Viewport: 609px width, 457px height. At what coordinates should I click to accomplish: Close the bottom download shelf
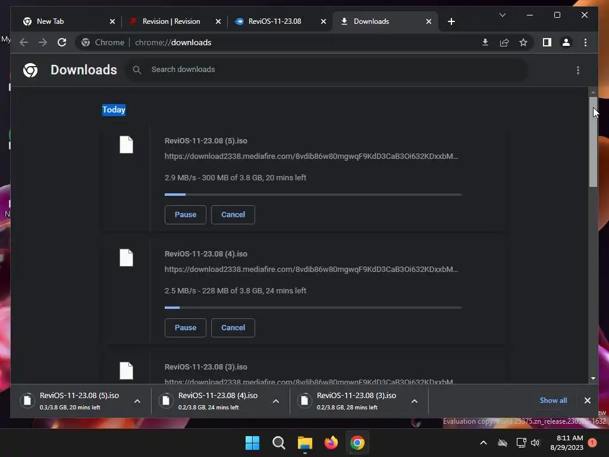point(587,400)
